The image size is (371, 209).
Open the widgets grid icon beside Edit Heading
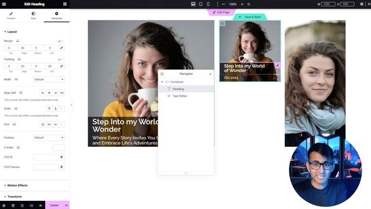click(x=65, y=4)
